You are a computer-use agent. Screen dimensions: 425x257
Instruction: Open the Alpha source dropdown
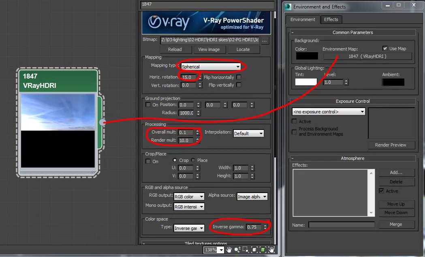252,197
